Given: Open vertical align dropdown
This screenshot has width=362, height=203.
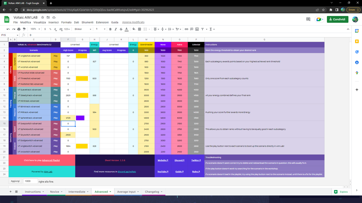Looking at the screenshot, I should click(164, 29).
